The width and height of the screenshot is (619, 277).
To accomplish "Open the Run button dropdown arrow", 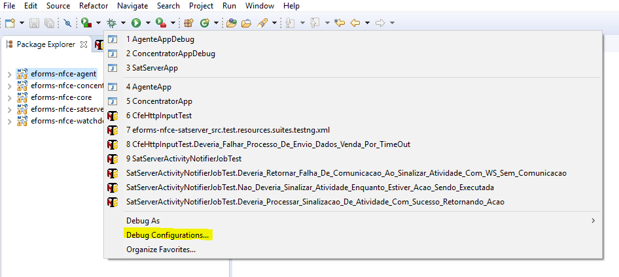I will coord(148,24).
